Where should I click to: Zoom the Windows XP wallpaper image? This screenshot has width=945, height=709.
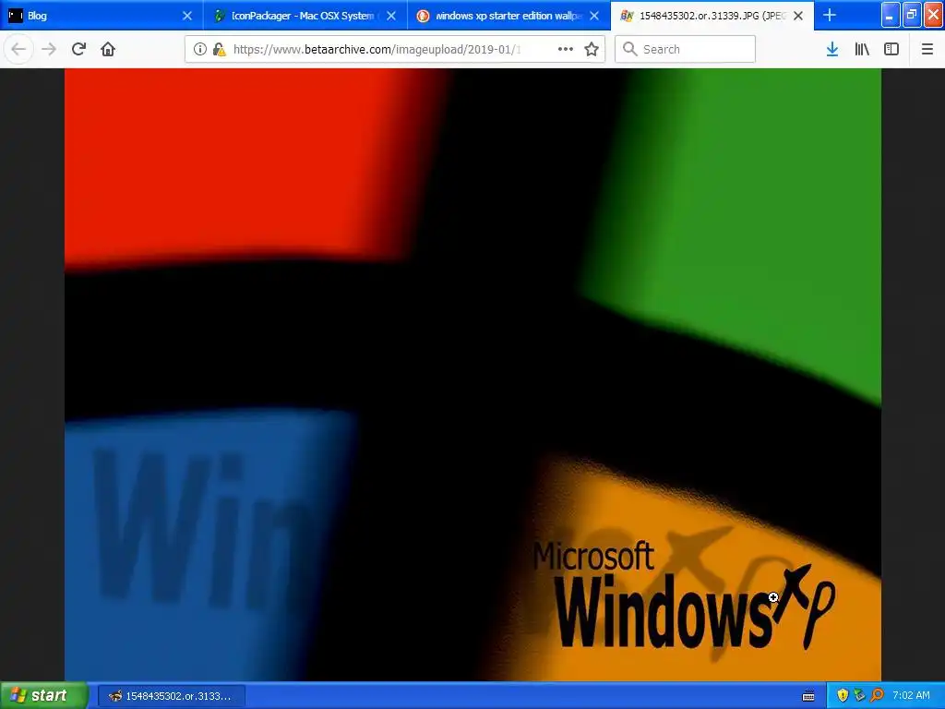[472, 375]
